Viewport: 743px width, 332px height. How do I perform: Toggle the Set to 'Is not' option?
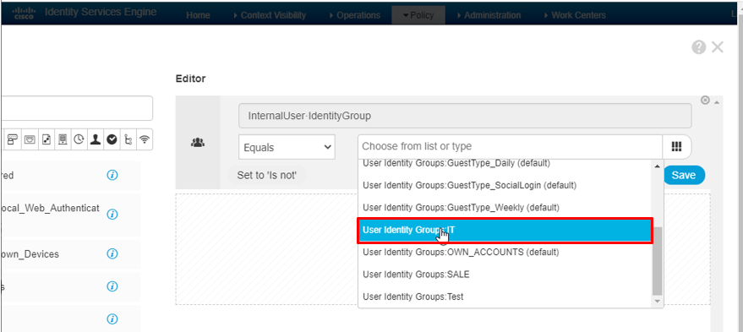click(x=267, y=175)
